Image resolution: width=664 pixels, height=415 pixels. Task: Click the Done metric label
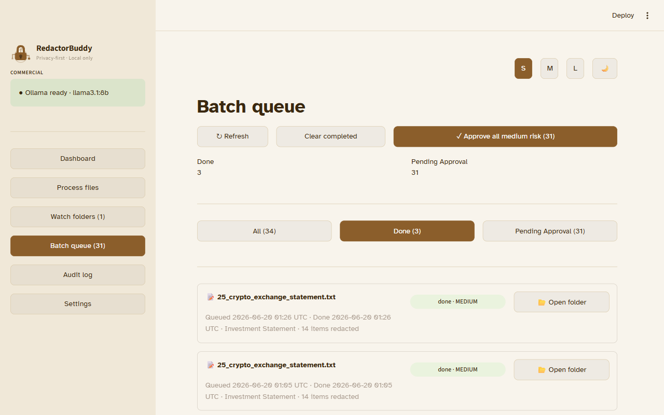(205, 162)
